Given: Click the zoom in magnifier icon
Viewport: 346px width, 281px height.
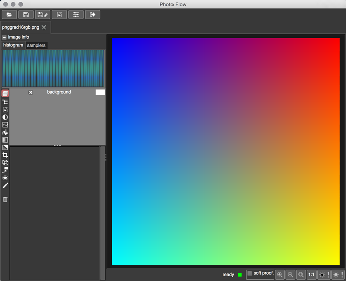Looking at the screenshot, I should [280, 274].
